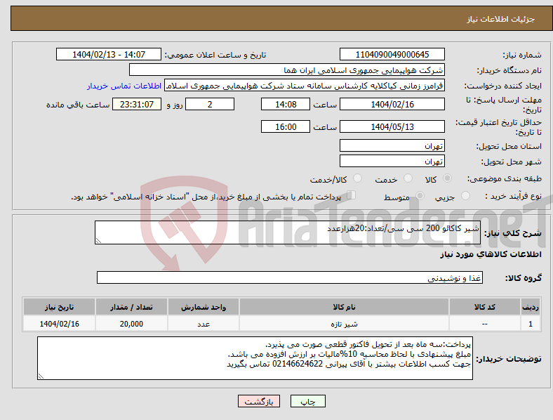
Task: Click the تاریخ نیاز column header
Action: coord(59,307)
